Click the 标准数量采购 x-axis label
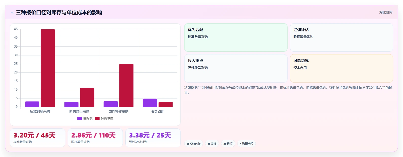This screenshot has height=157, width=403. [x=40, y=111]
